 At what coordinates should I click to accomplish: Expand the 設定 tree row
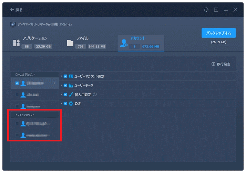(62, 103)
